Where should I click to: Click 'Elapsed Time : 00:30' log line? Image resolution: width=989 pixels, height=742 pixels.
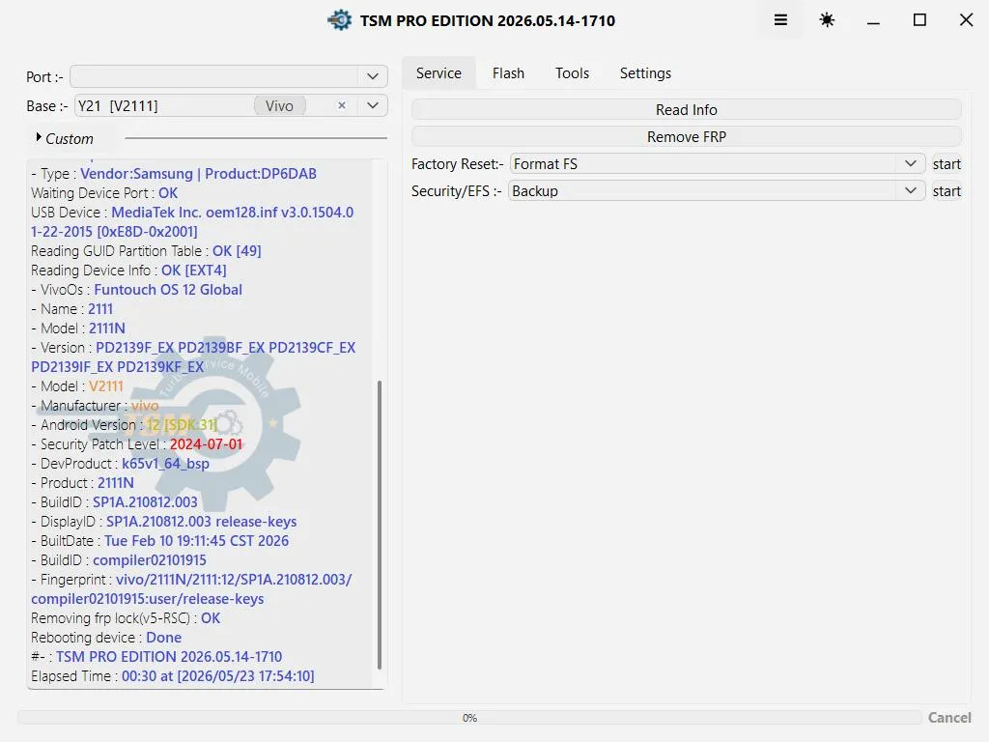[172, 676]
